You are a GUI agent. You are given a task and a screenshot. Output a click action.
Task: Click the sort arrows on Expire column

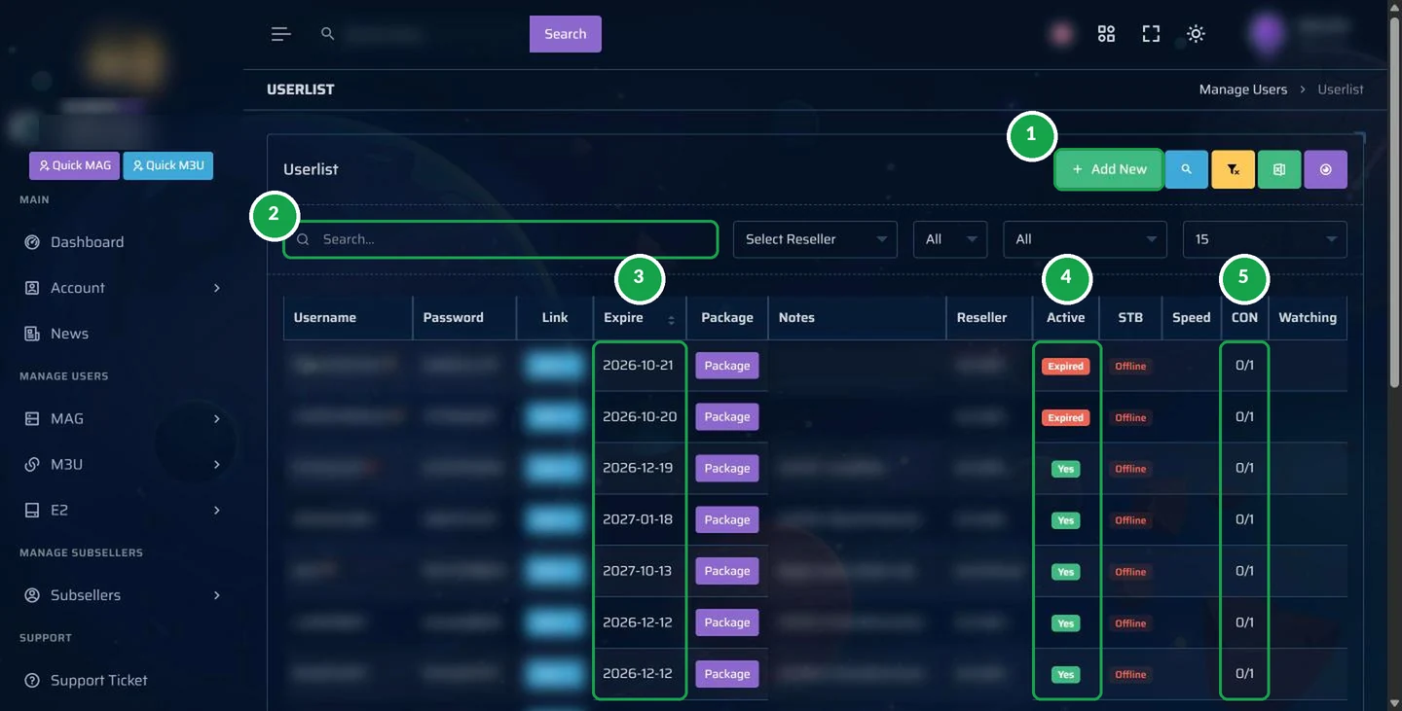point(671,319)
